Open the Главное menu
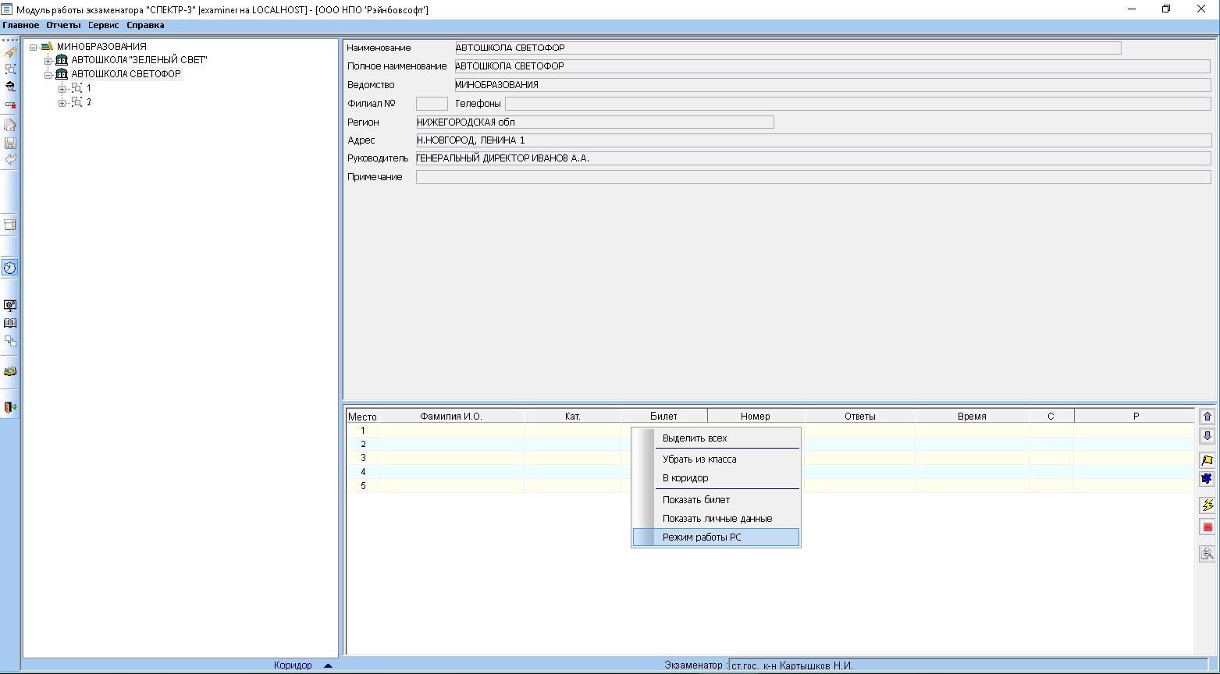The height and width of the screenshot is (674, 1220). point(21,26)
